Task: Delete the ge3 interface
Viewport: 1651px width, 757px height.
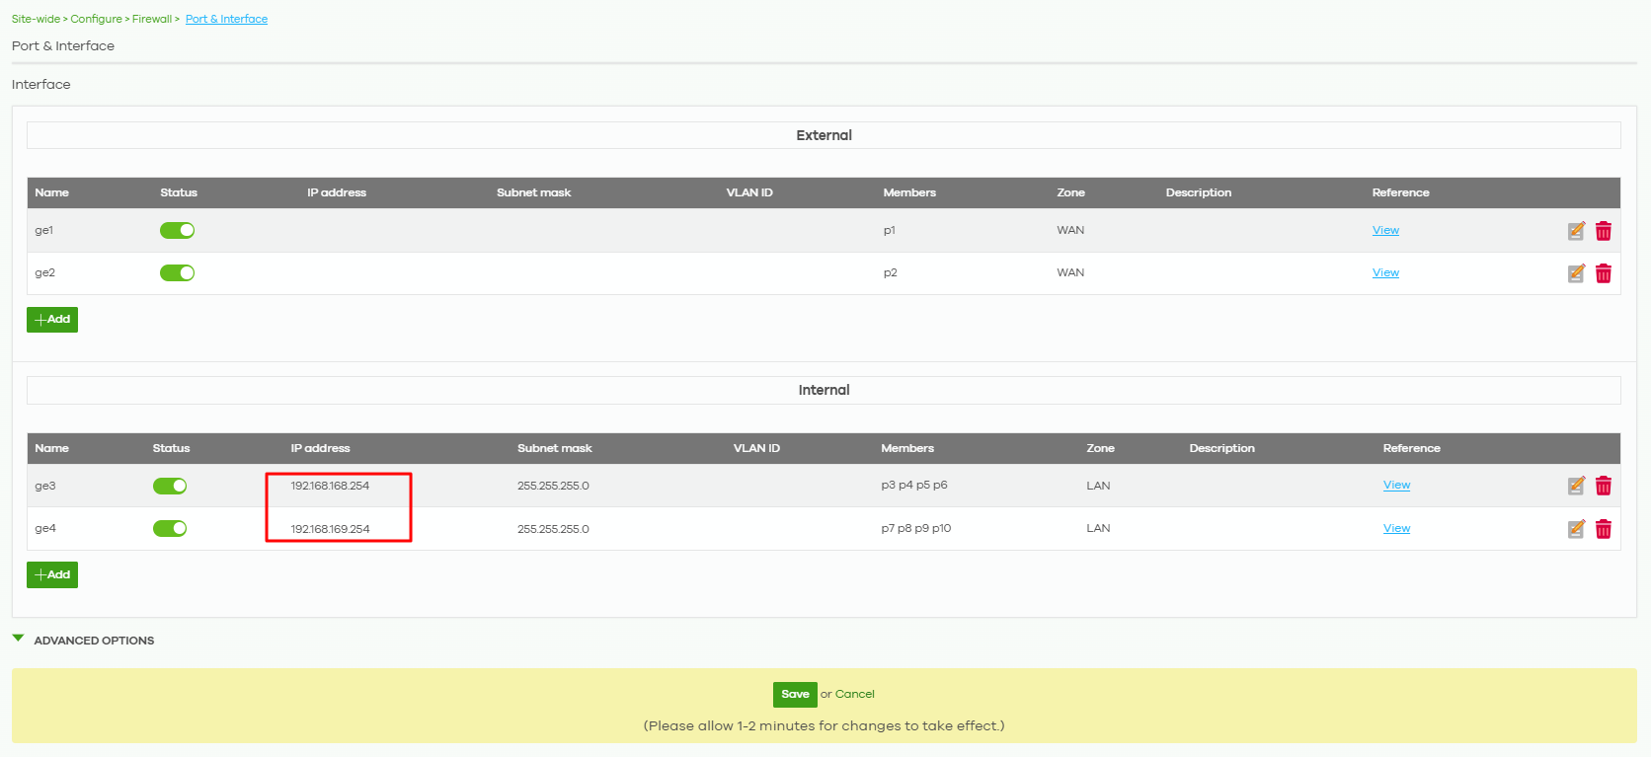Action: click(x=1604, y=486)
